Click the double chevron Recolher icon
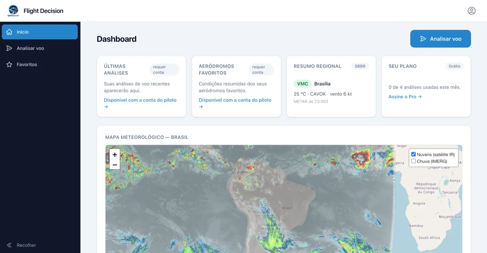 point(9,245)
